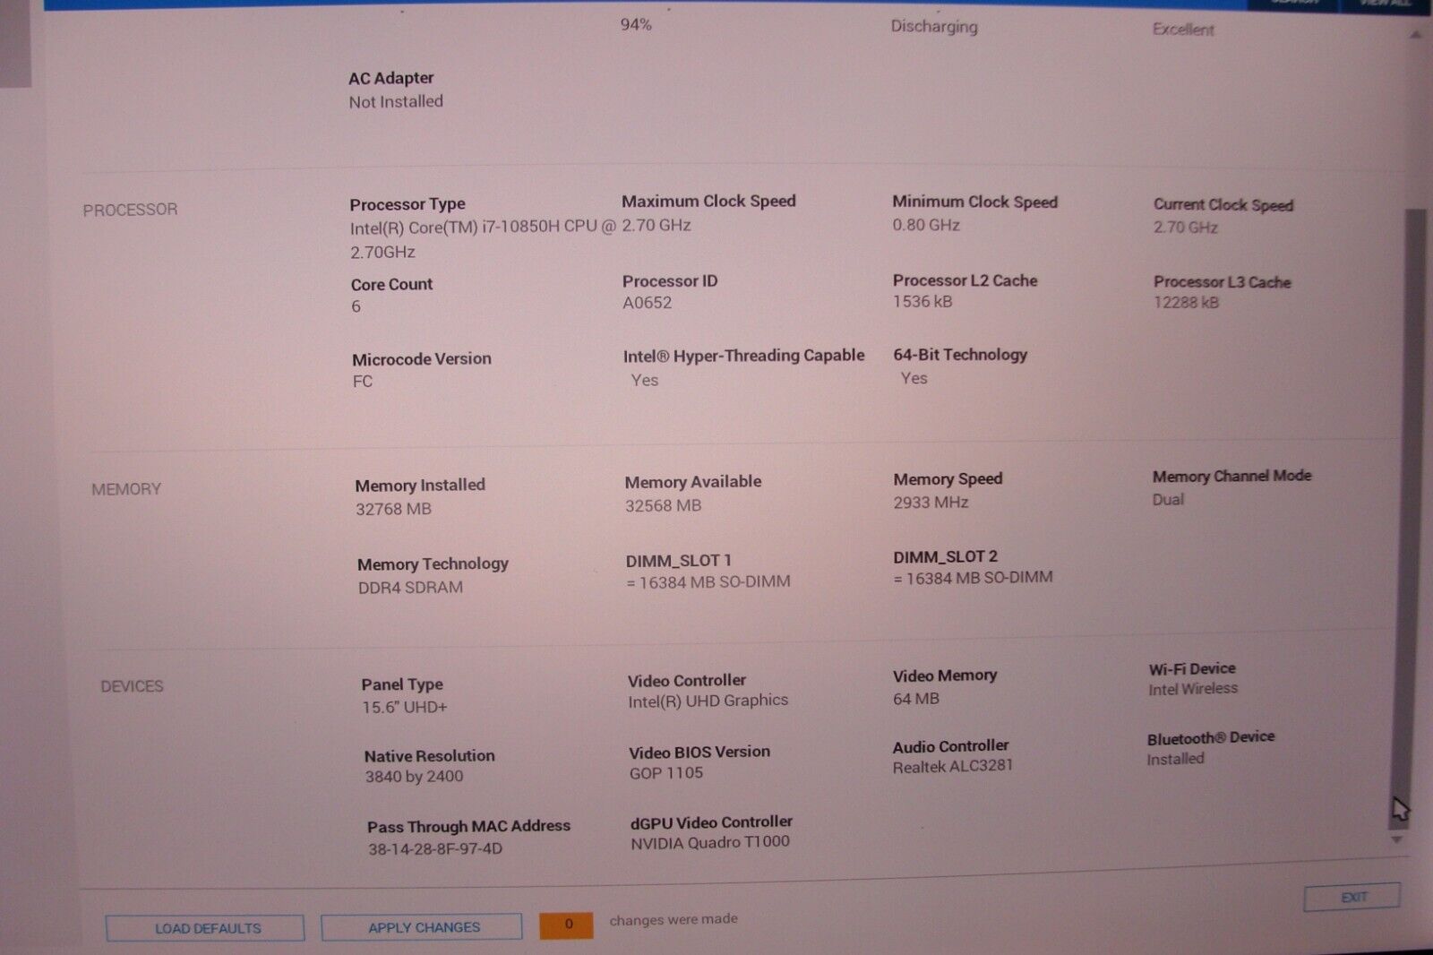Select the PROCESSOR section heading
This screenshot has height=955, width=1433.
[x=130, y=210]
